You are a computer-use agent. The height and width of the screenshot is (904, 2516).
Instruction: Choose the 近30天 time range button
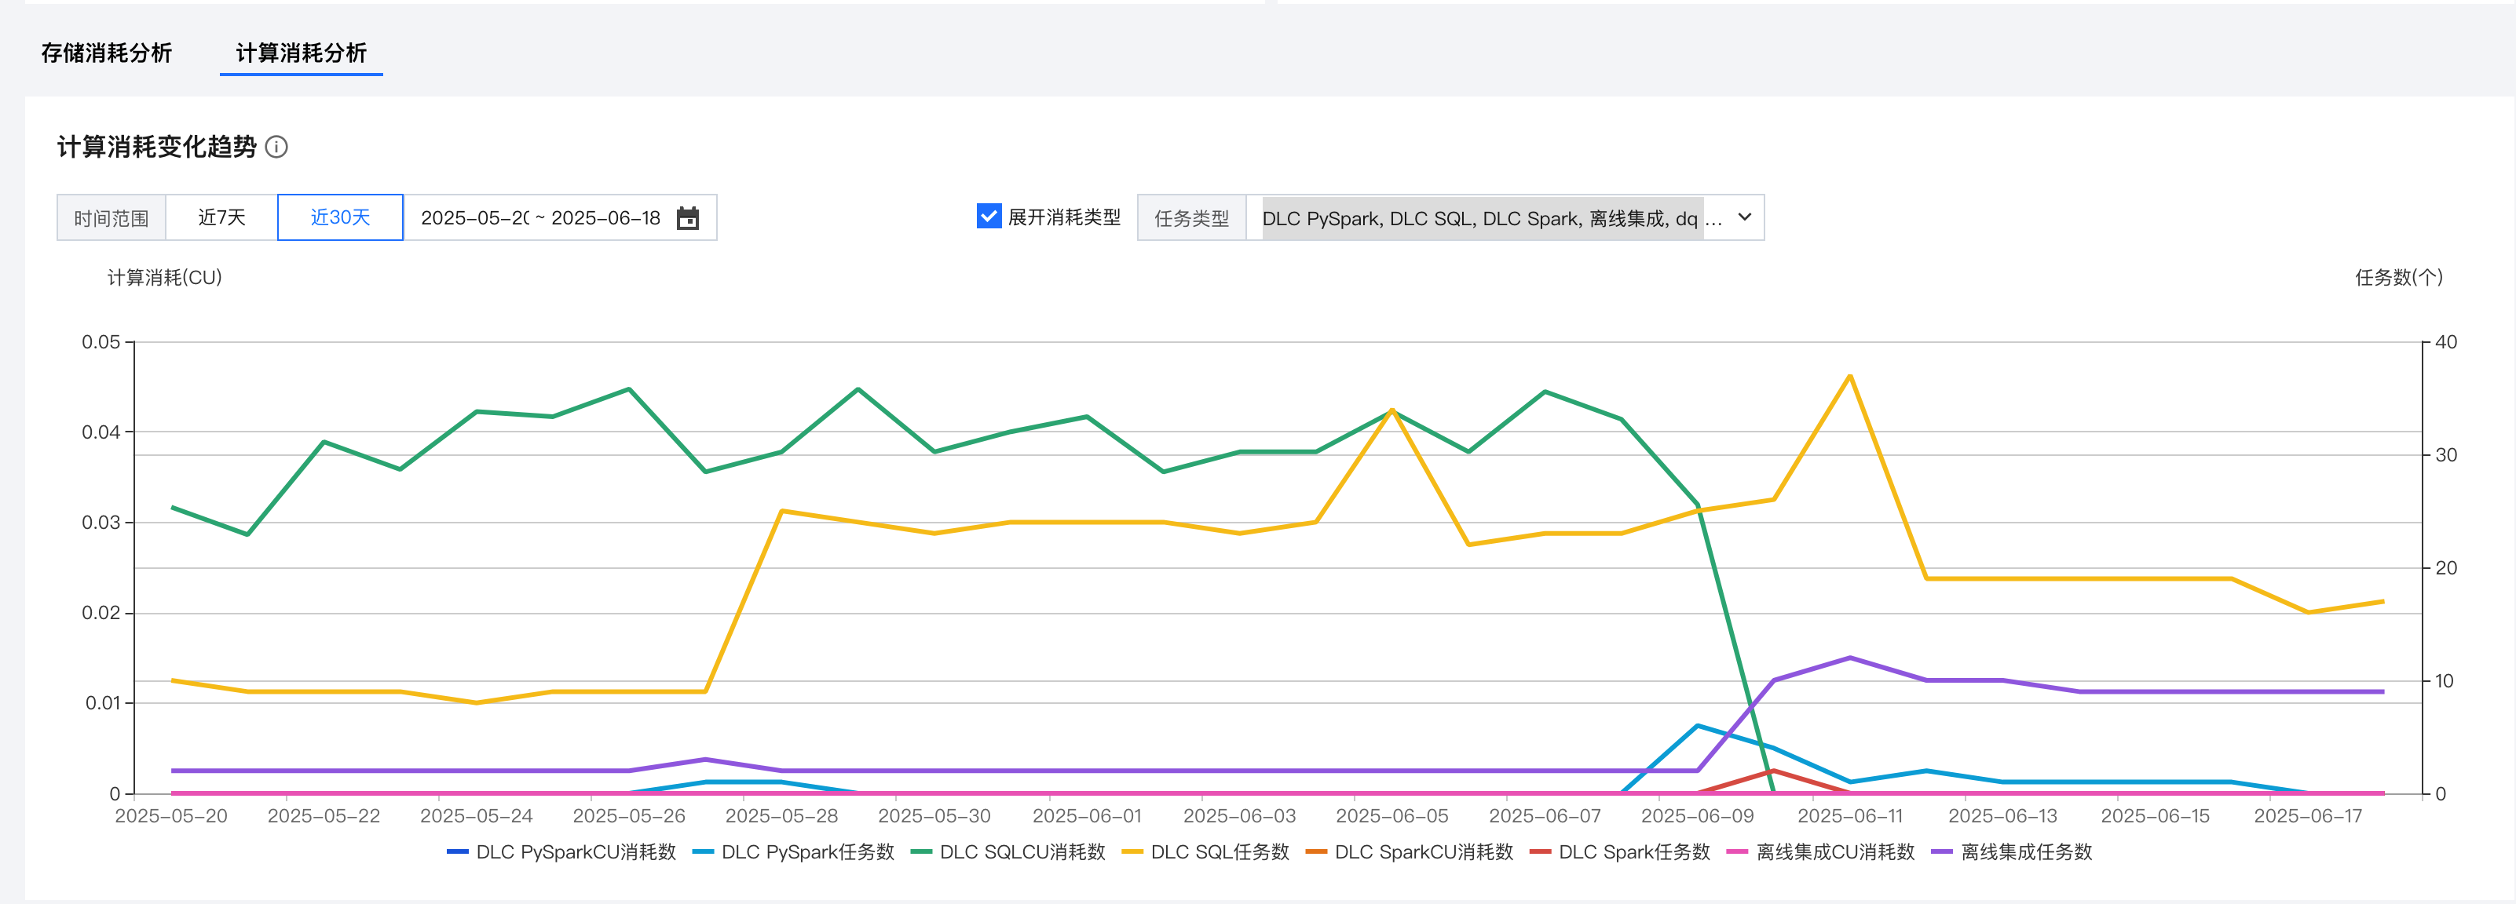[x=340, y=217]
